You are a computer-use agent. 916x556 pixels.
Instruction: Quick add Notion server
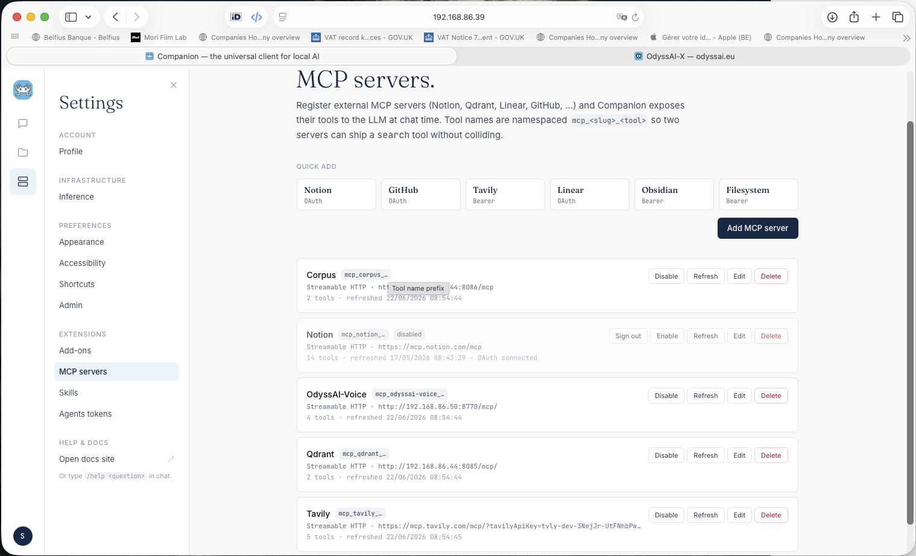(336, 194)
